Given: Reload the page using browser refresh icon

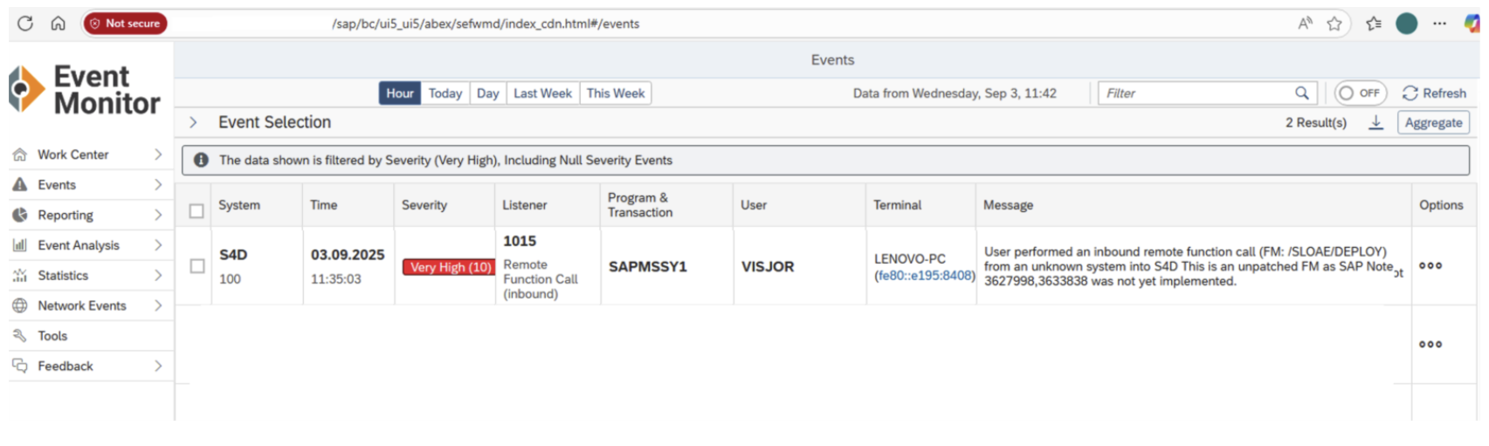Looking at the screenshot, I should (x=25, y=24).
